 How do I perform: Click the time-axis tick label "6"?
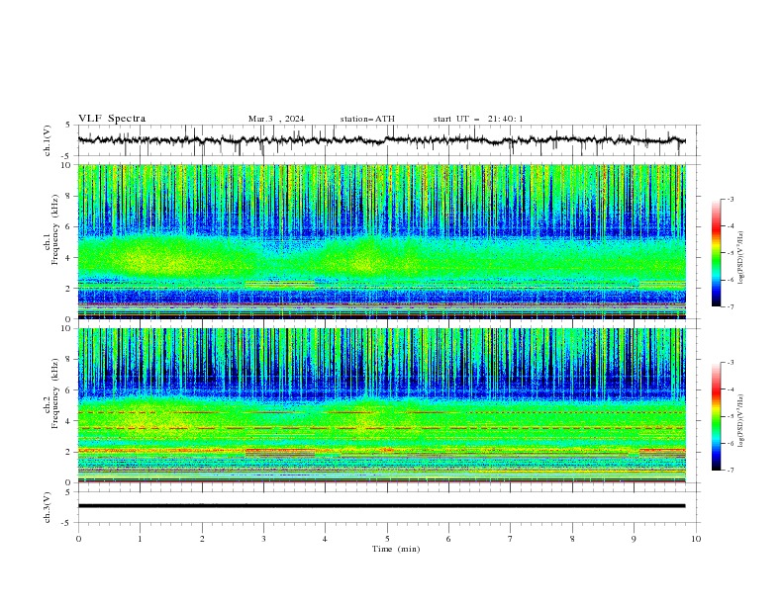tap(448, 539)
